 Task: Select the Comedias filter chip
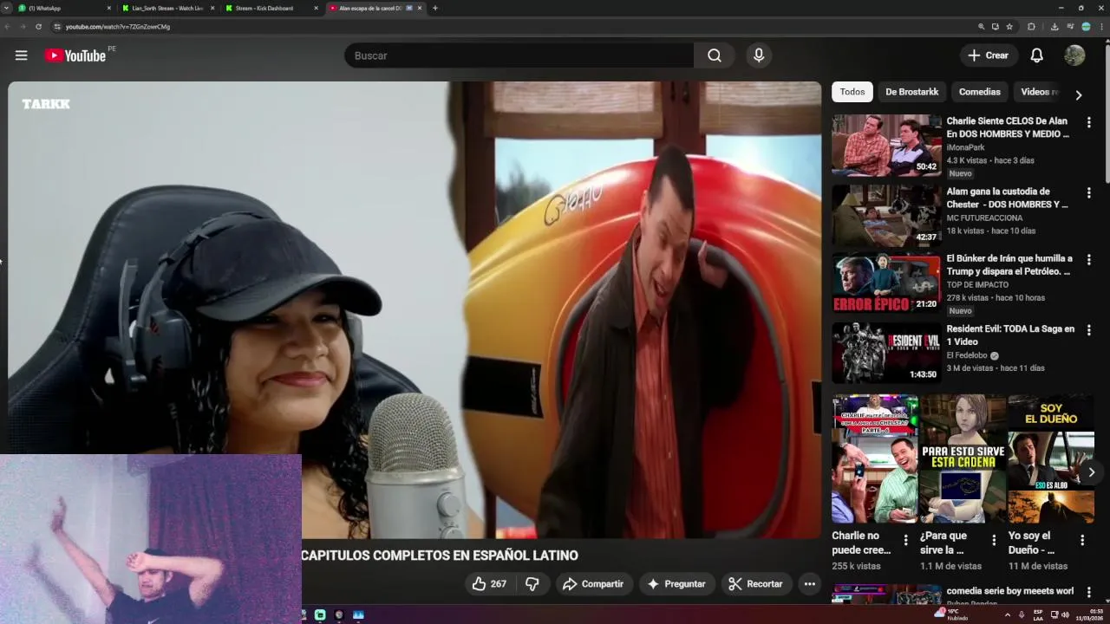coord(979,92)
